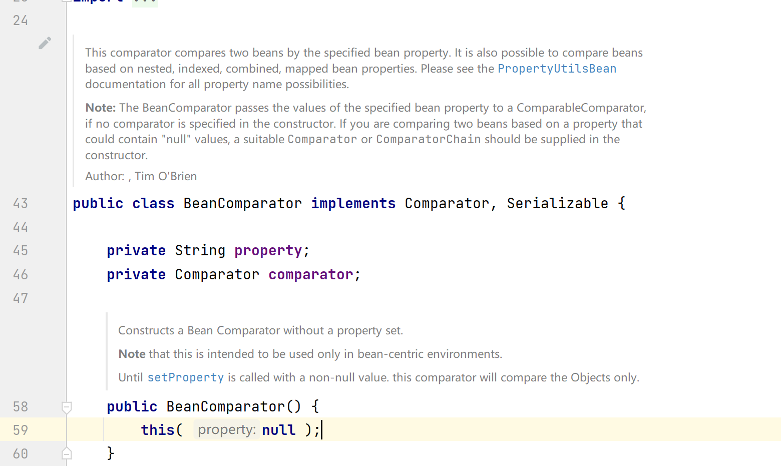Screen dimensions: 781x466
Task: Click the 'Author: , Tim O'Brien' doc line
Action: (141, 176)
